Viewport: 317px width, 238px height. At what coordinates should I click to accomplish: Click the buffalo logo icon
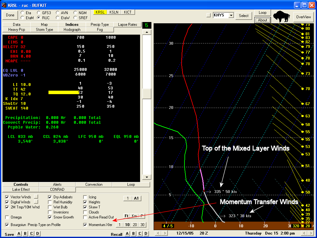pos(281,16)
